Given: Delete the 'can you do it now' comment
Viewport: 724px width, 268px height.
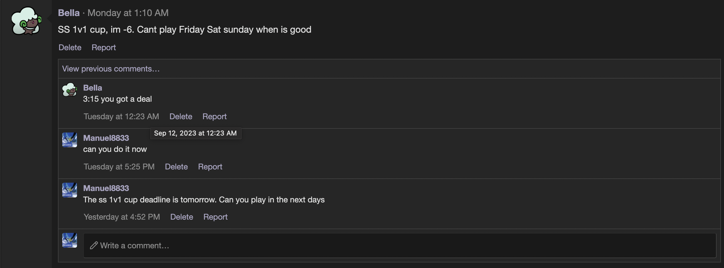Looking at the screenshot, I should pos(176,167).
